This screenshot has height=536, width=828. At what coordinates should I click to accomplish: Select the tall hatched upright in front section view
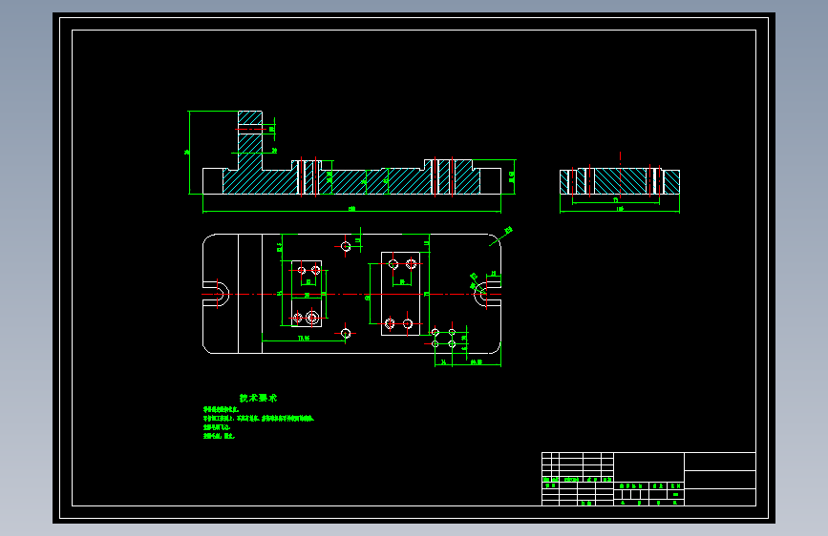tap(250, 140)
